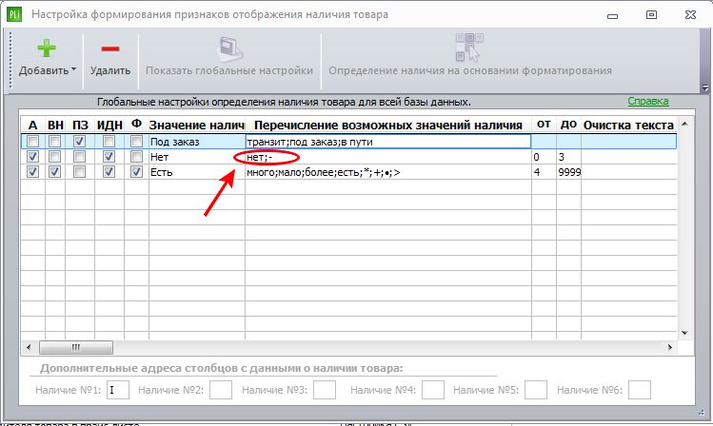The height and width of the screenshot is (426, 713).
Task: Click the от value 4 cell
Action: [x=544, y=172]
